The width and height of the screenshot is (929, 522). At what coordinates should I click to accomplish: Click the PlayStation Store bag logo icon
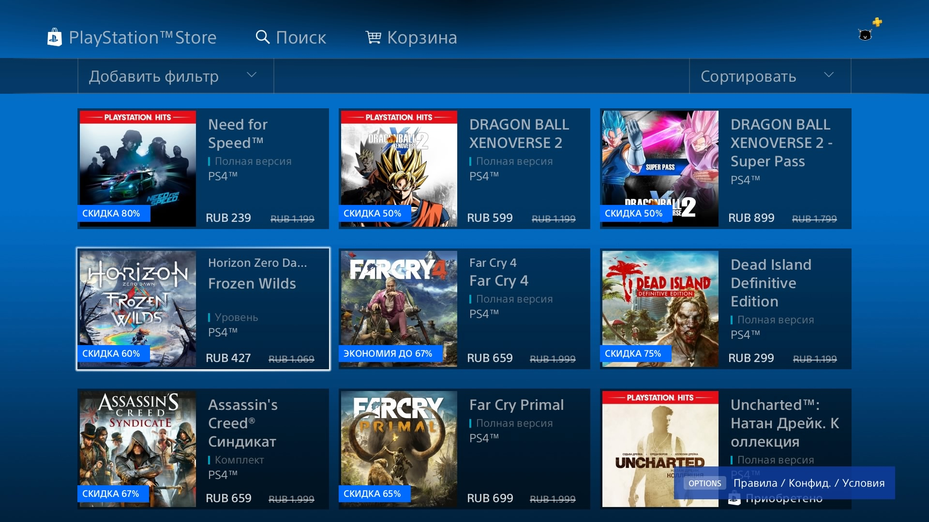(x=54, y=37)
